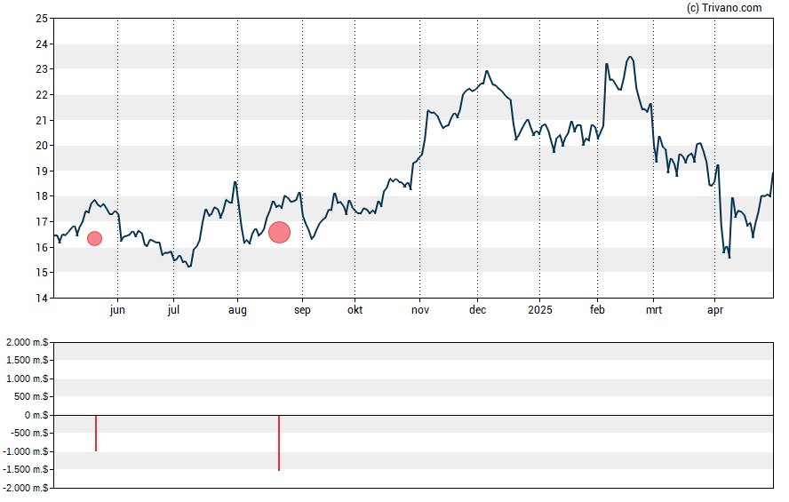Click the price axis label '18'
This screenshot has height=502, width=789.
(42, 196)
